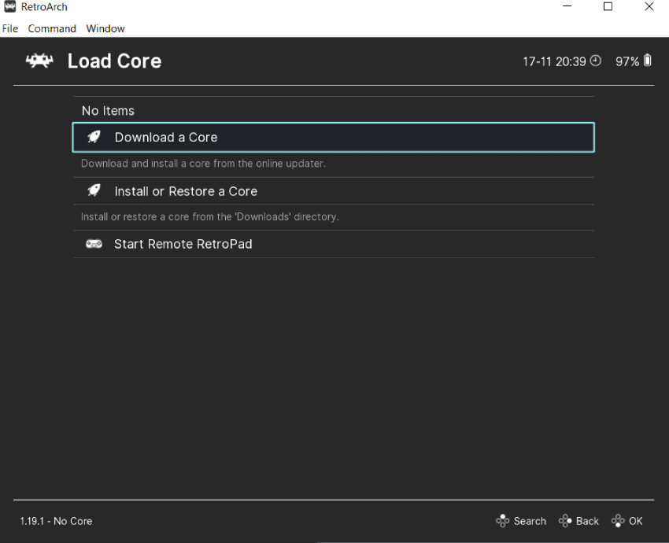Click rocket icon beside Install or Restore a Core

[94, 191]
